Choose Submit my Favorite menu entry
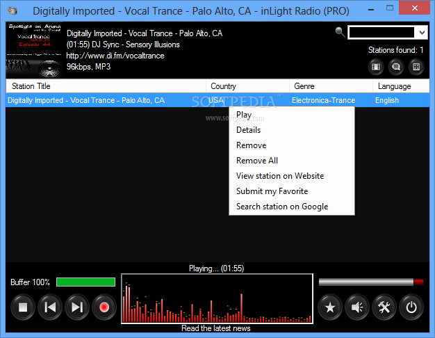The width and height of the screenshot is (435, 338). [292, 191]
